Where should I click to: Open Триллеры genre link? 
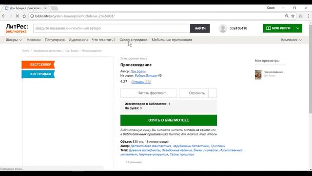218,146
